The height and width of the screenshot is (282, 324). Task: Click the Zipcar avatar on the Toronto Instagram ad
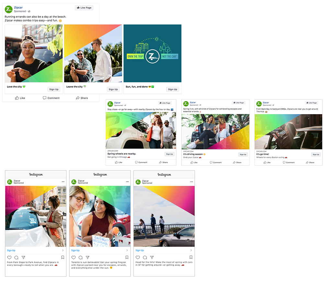tap(74, 182)
